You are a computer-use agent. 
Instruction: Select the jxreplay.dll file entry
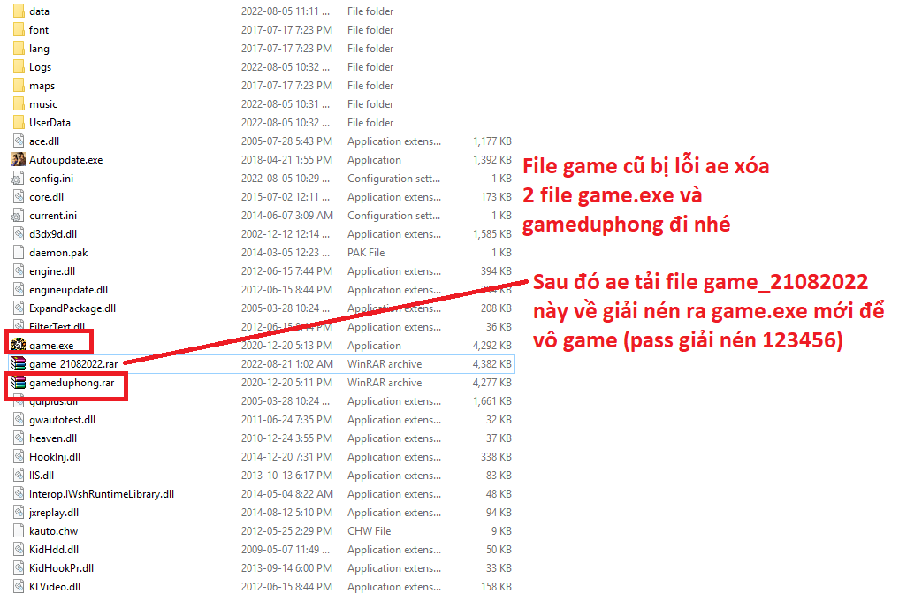54,513
